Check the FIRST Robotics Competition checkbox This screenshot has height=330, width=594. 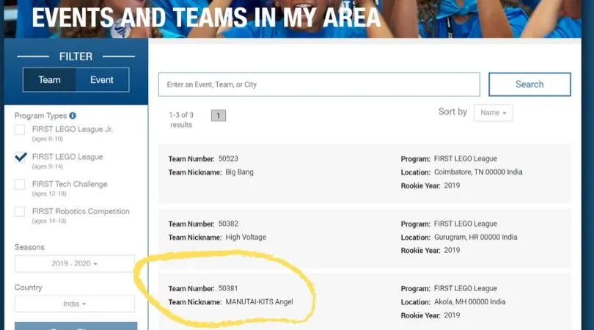20,212
